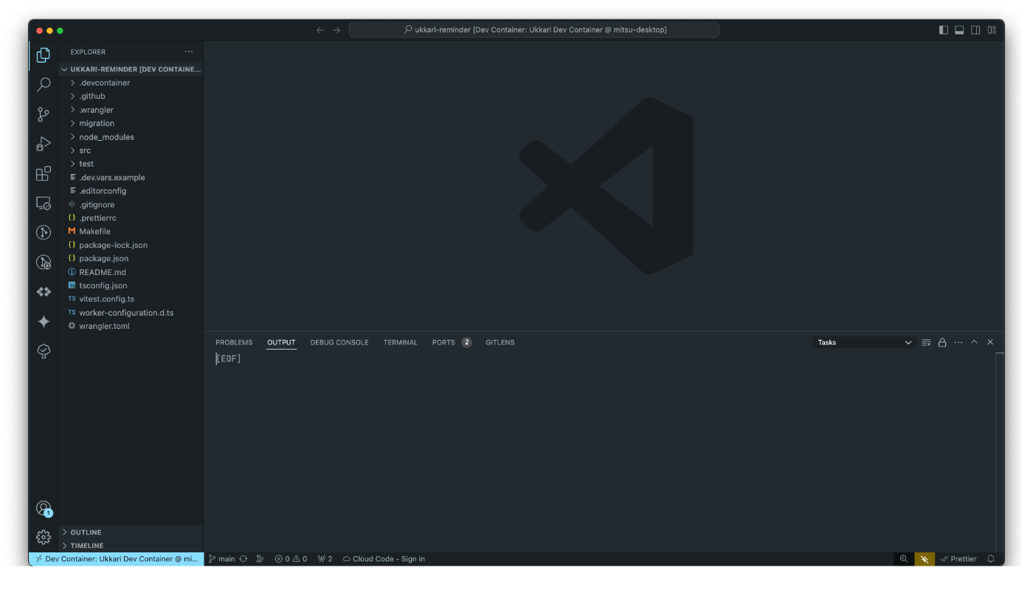Screen dimensions: 1033x604
Task: Go back using the left arrow
Action: [x=320, y=30]
